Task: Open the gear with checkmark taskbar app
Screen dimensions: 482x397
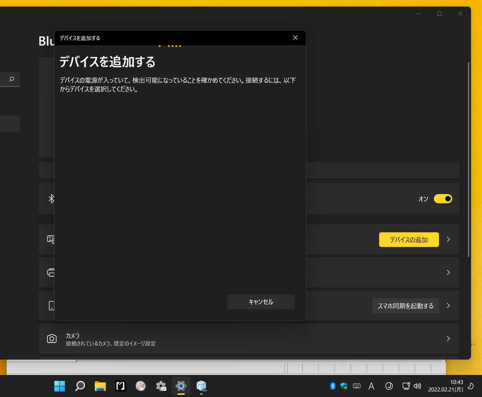Action: [161, 386]
